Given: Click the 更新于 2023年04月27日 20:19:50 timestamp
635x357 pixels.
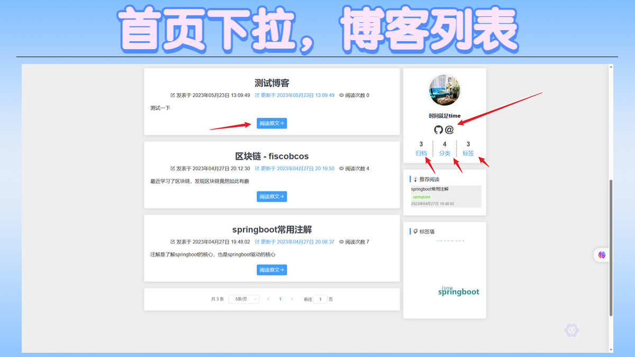Looking at the screenshot, I should point(297,169).
